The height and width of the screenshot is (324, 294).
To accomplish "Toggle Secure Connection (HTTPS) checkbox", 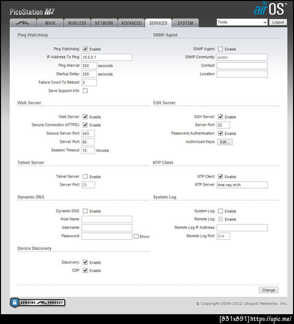I will [85, 125].
